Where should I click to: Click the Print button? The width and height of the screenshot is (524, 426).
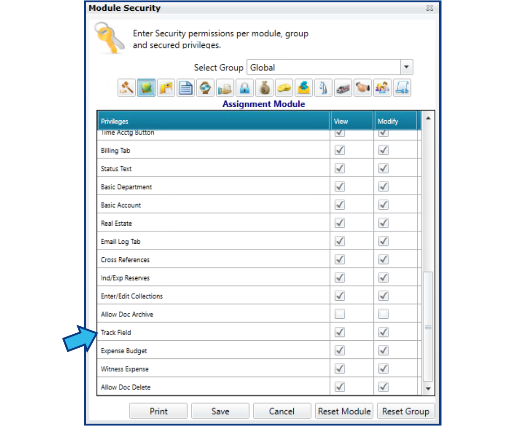pos(159,411)
